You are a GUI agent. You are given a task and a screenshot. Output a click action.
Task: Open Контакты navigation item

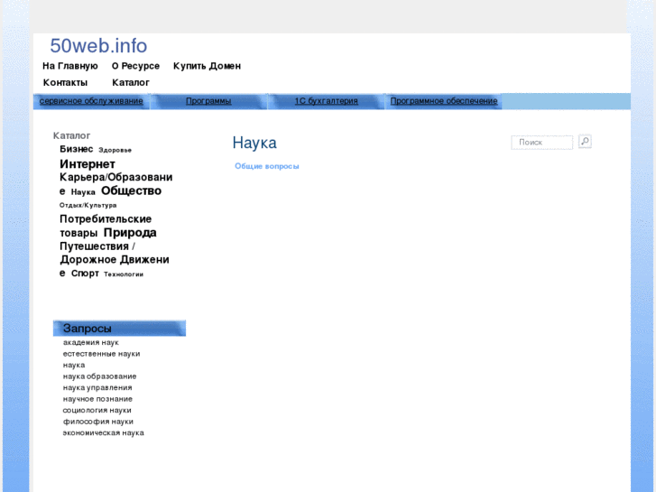pos(65,82)
